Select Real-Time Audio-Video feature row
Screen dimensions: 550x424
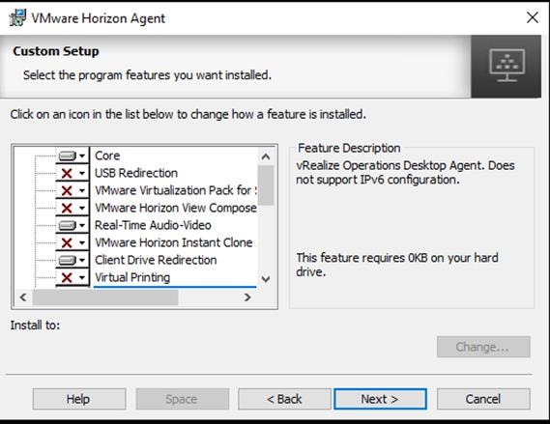tap(153, 225)
